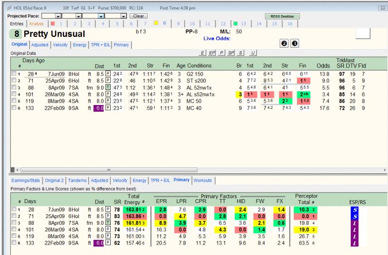The height and width of the screenshot is (255, 388).
Task: Open the upper Energy tab
Action: 79,45
